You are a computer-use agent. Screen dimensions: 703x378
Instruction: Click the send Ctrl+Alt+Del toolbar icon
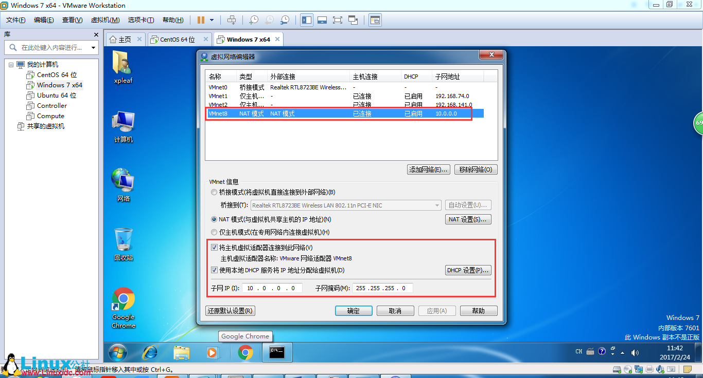(x=232, y=20)
